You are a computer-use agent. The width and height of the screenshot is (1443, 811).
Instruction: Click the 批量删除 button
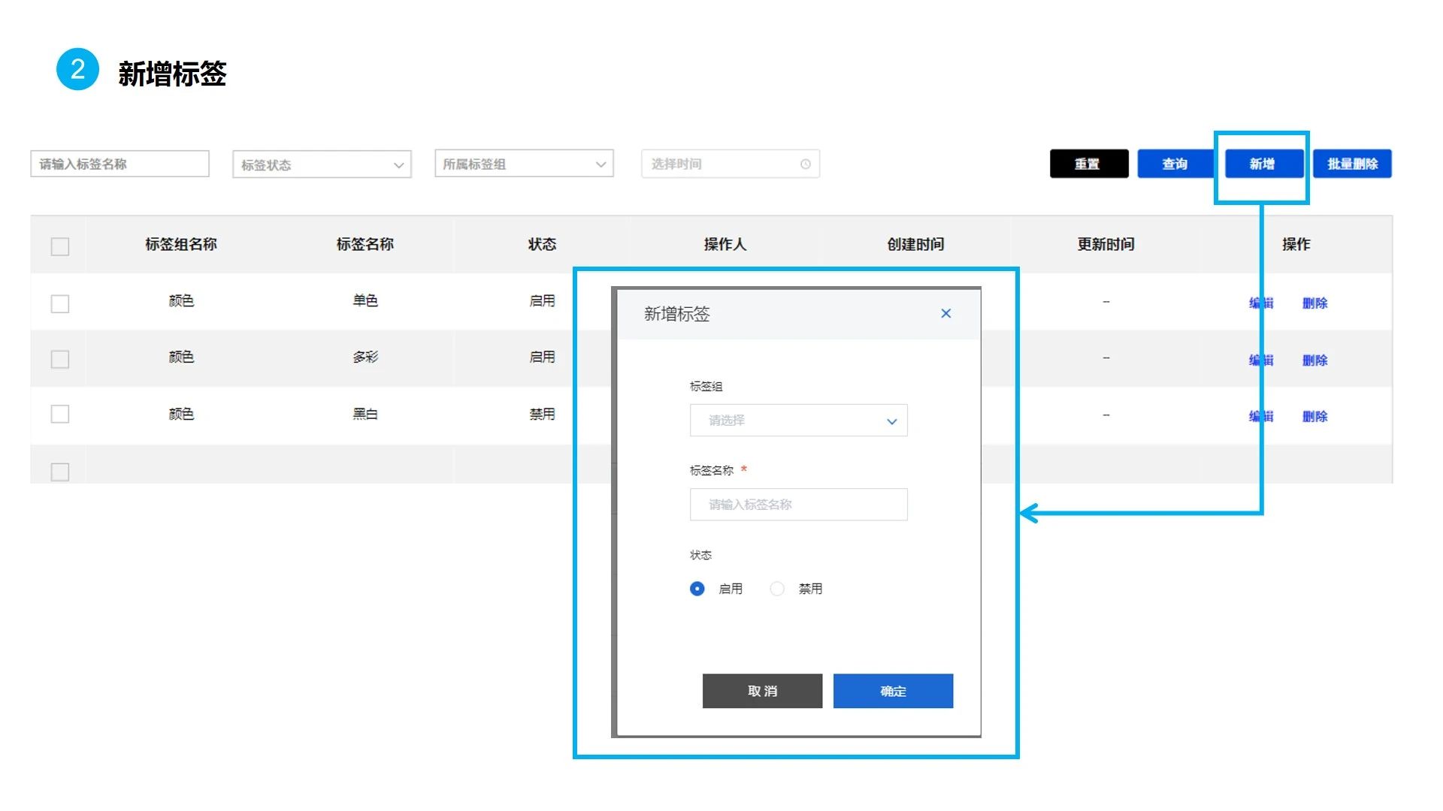coord(1352,164)
